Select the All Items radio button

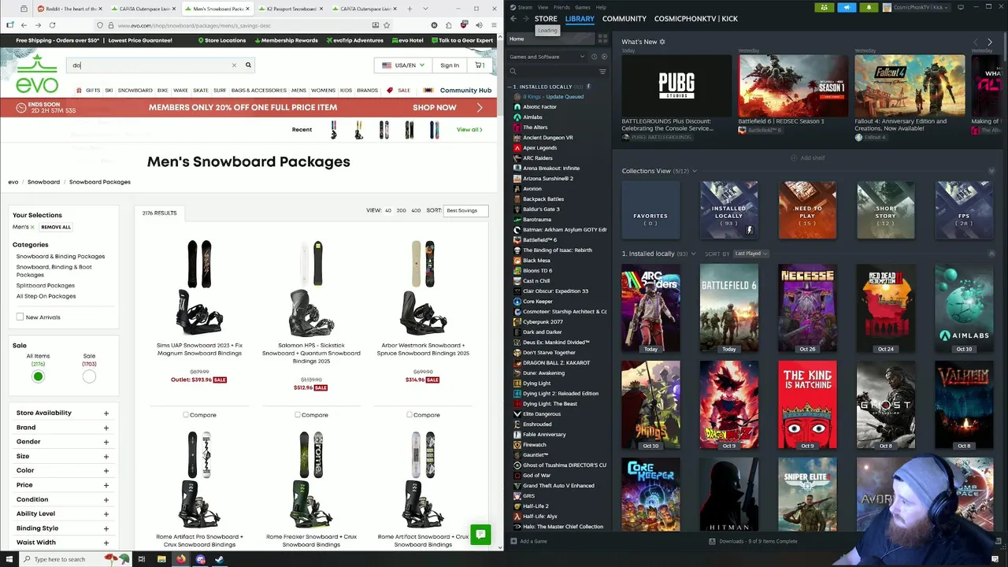(38, 376)
